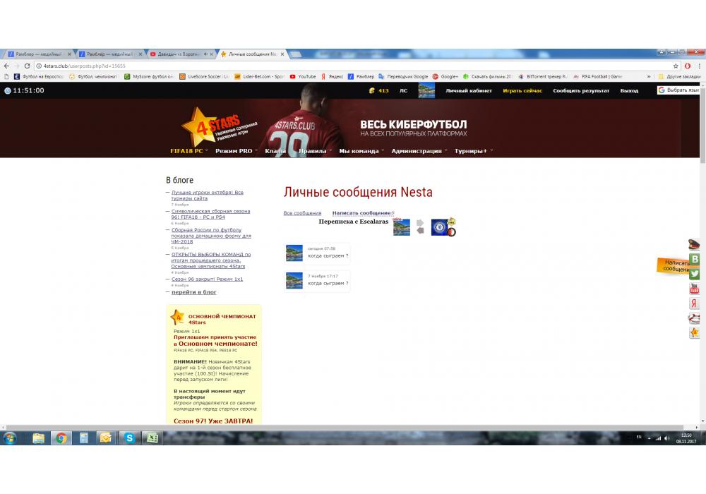Click the Все сообщения link

coord(302,213)
